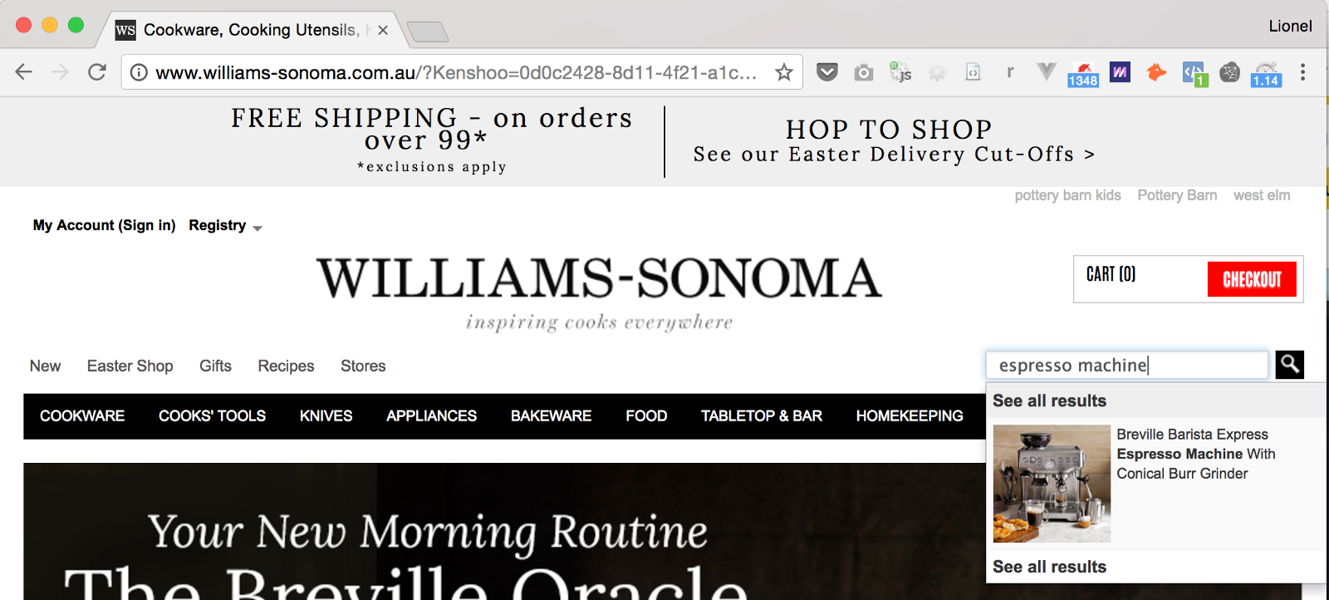
Task: Click the search magnifier button
Action: tap(1289, 364)
